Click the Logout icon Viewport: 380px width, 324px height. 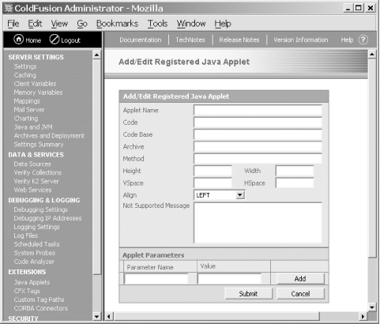click(x=55, y=40)
